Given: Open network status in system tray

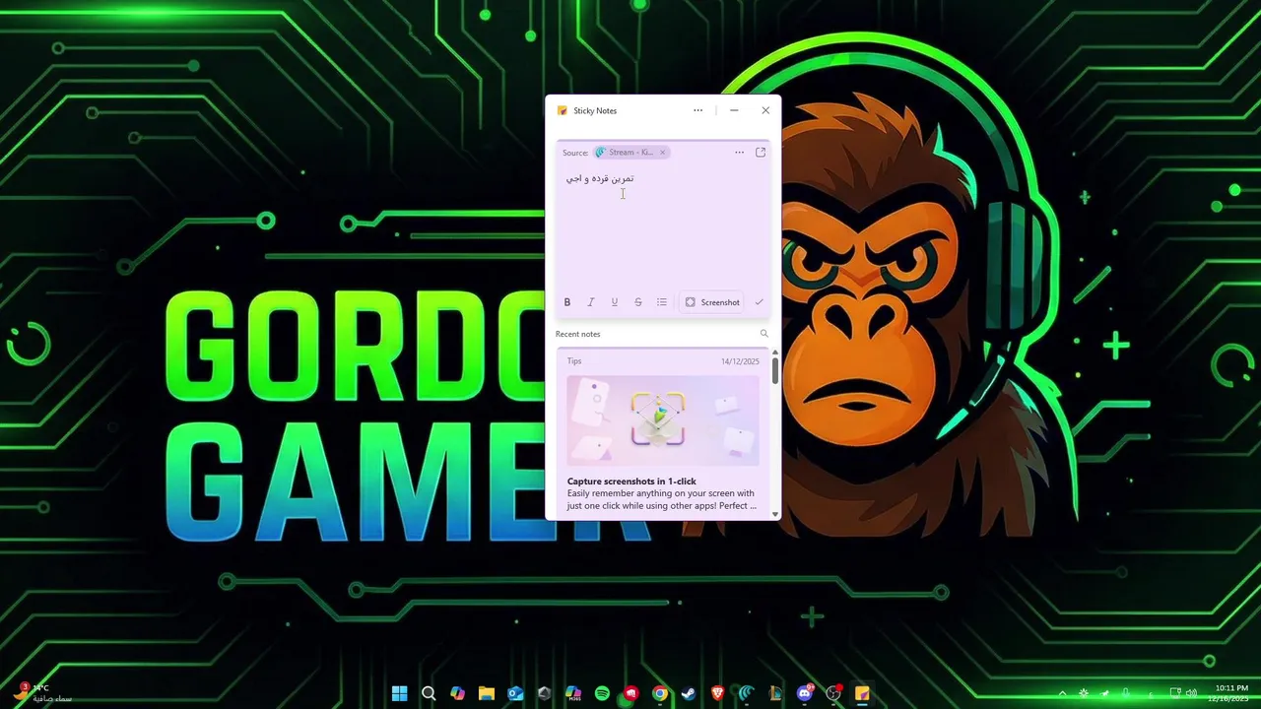Looking at the screenshot, I should (x=1175, y=693).
